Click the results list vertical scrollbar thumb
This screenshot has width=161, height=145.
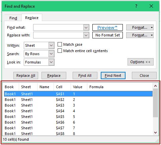coord(155,103)
